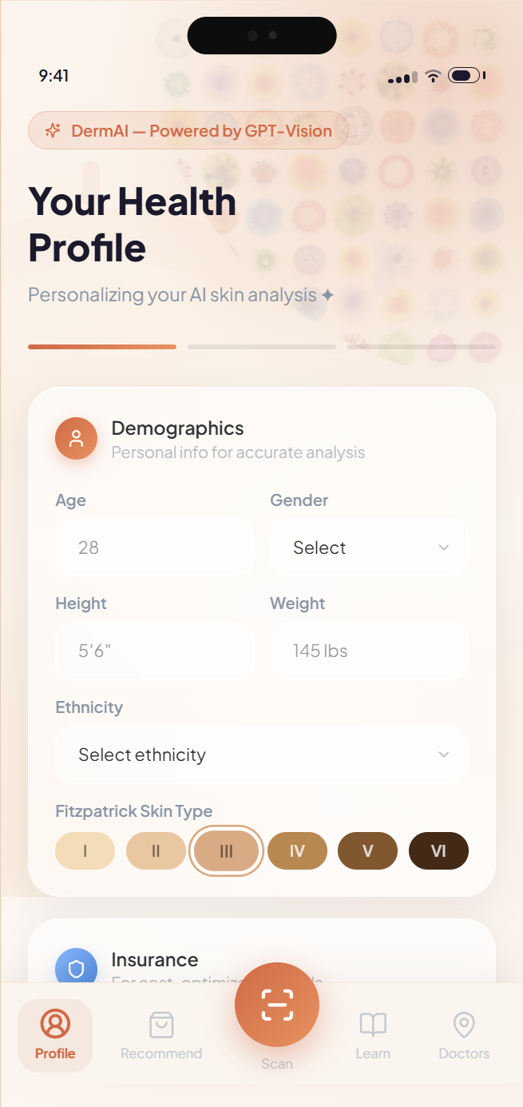Click the Age input field
Image resolution: width=523 pixels, height=1107 pixels.
154,548
